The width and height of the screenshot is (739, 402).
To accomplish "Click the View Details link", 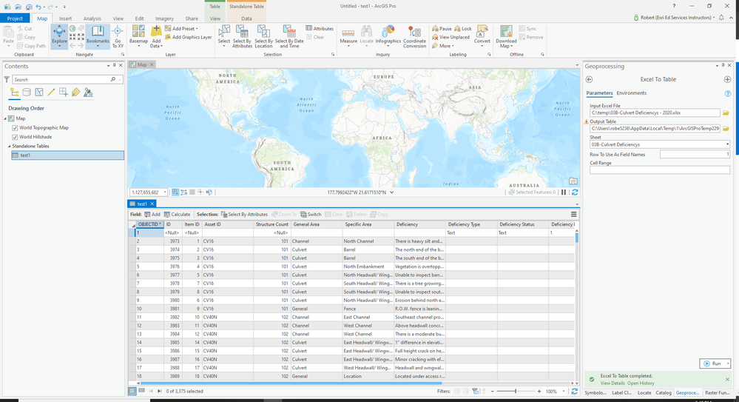I will (612, 383).
